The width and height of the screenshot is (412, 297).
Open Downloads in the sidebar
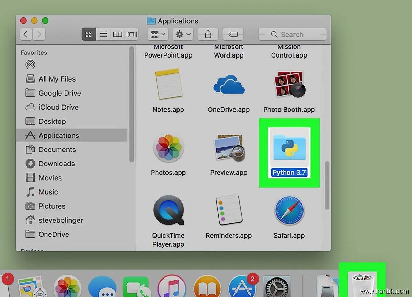[56, 164]
